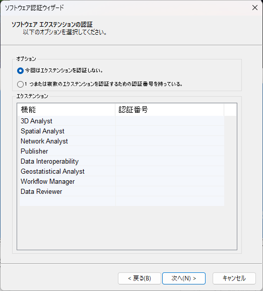Cancel the wizard with キャンセル button
Screen dimensions: 263x291
coord(234,278)
